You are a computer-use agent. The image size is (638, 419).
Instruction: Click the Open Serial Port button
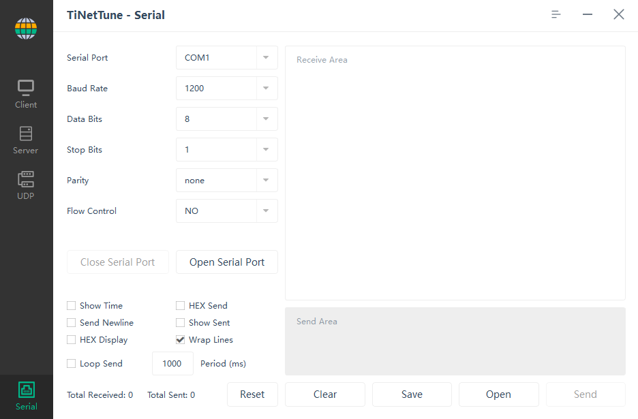click(x=226, y=262)
